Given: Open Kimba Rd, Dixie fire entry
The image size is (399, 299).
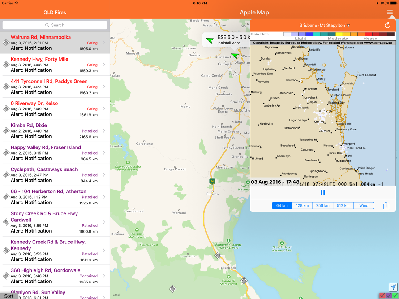Looking at the screenshot, I should point(55,131).
